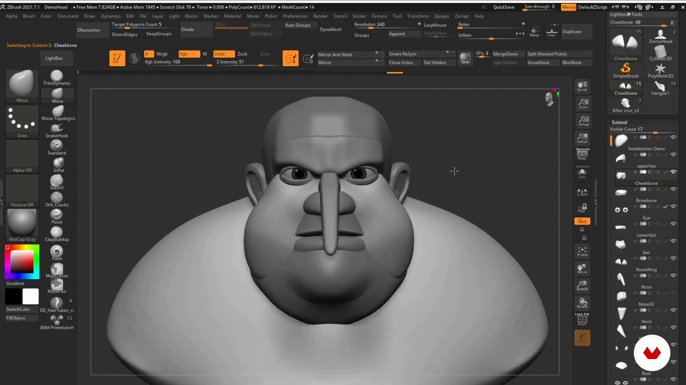
Task: Toggle Persp perspective mode
Action: coord(582,154)
